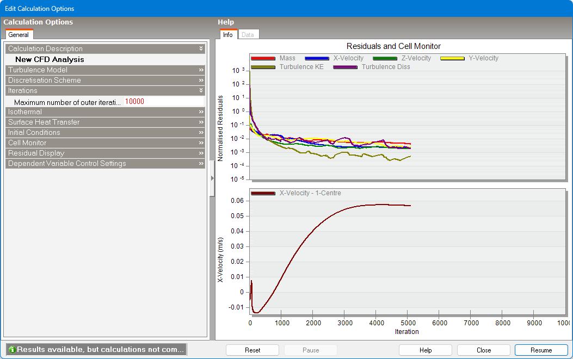Click the Mass red legend swatch
The width and height of the screenshot is (573, 359).
[x=263, y=58]
